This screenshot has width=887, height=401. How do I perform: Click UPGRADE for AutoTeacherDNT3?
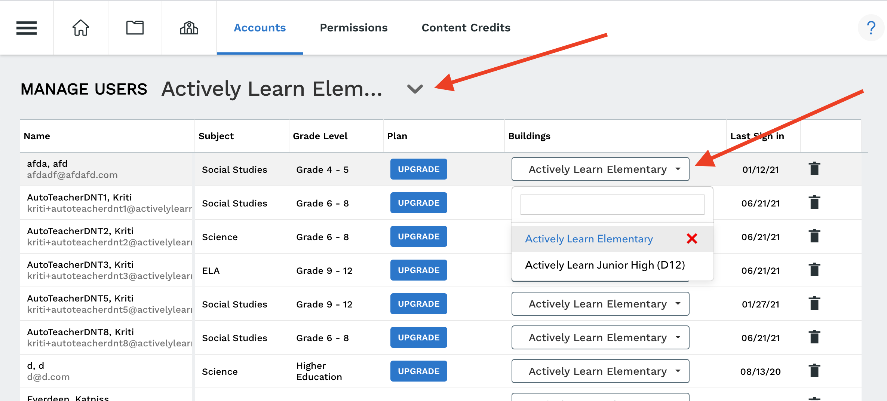tap(419, 270)
